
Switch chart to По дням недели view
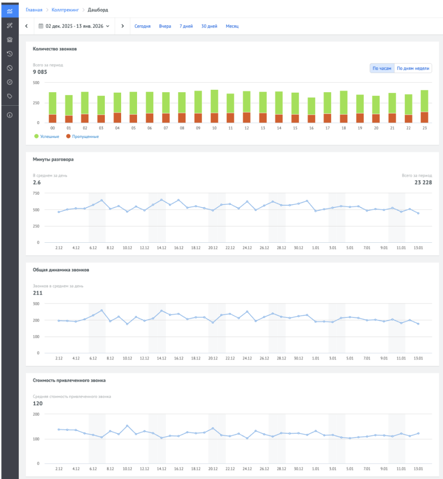413,68
